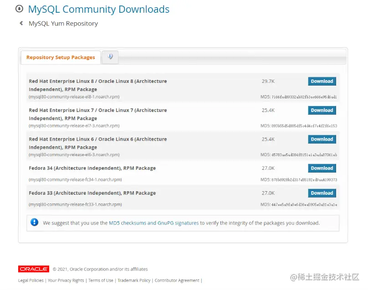Screen dimensions: 368x290
Task: Click the Fedora 33 package title
Action: pyautogui.click(x=92, y=193)
